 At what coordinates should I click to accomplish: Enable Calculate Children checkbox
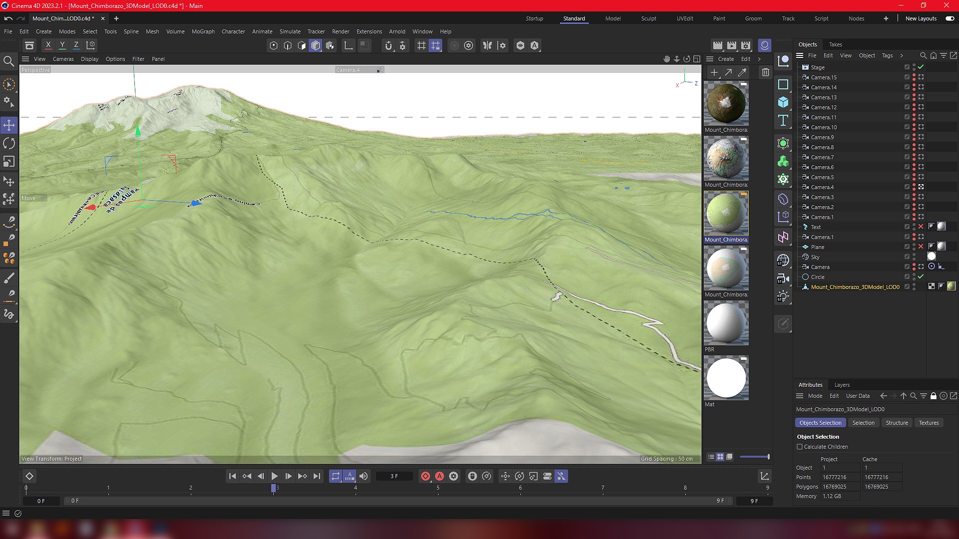(800, 447)
